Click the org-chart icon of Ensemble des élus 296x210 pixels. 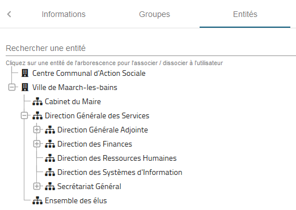coord(37,200)
